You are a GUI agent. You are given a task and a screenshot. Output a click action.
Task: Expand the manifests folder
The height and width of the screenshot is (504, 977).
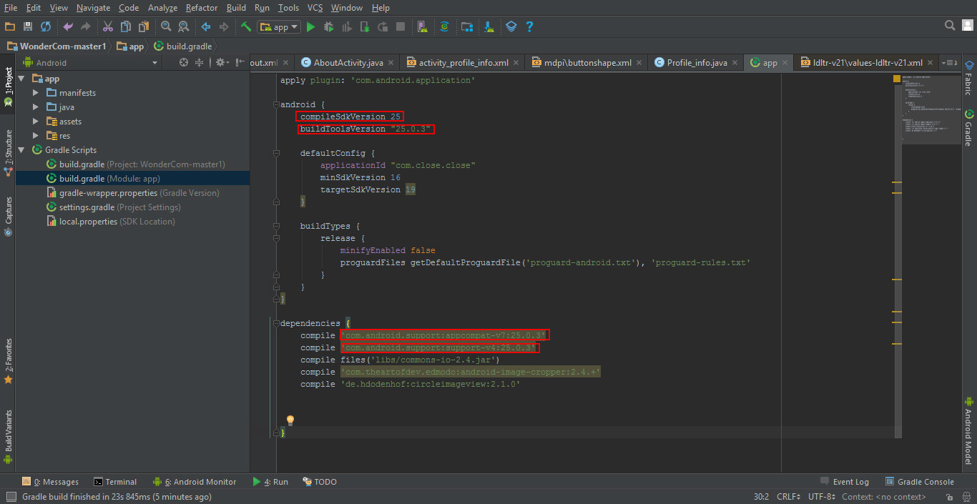[x=36, y=93]
